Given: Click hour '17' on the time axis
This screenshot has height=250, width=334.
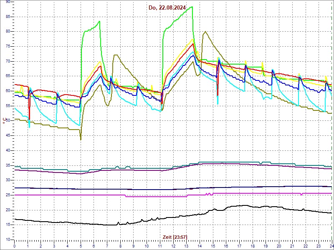Looking at the screenshot, I should click(x=239, y=246).
